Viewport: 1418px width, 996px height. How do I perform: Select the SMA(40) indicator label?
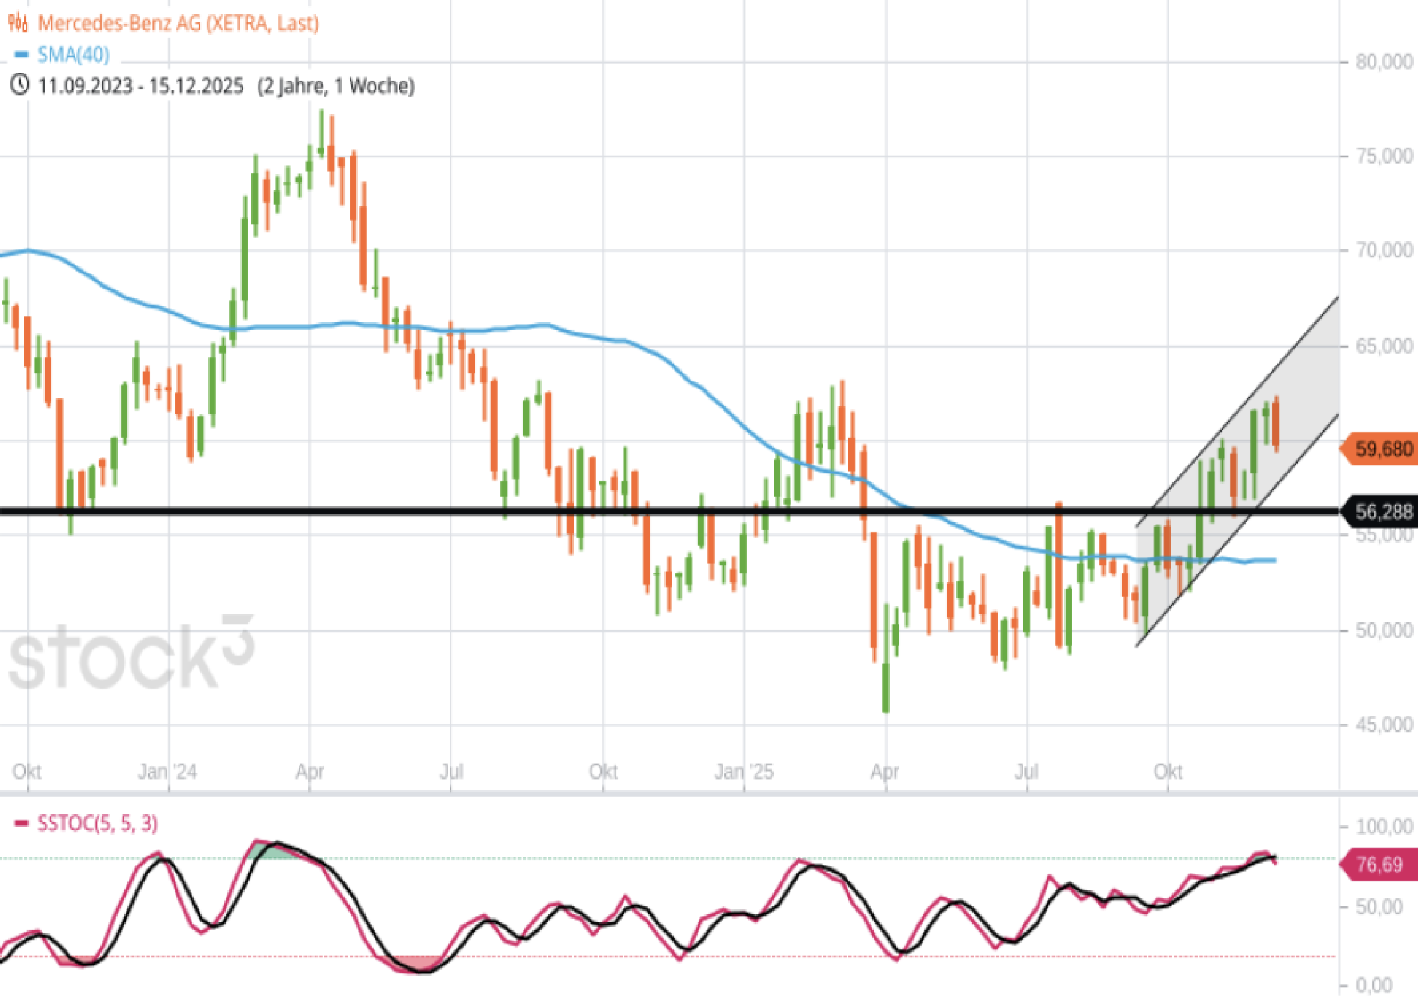(73, 55)
